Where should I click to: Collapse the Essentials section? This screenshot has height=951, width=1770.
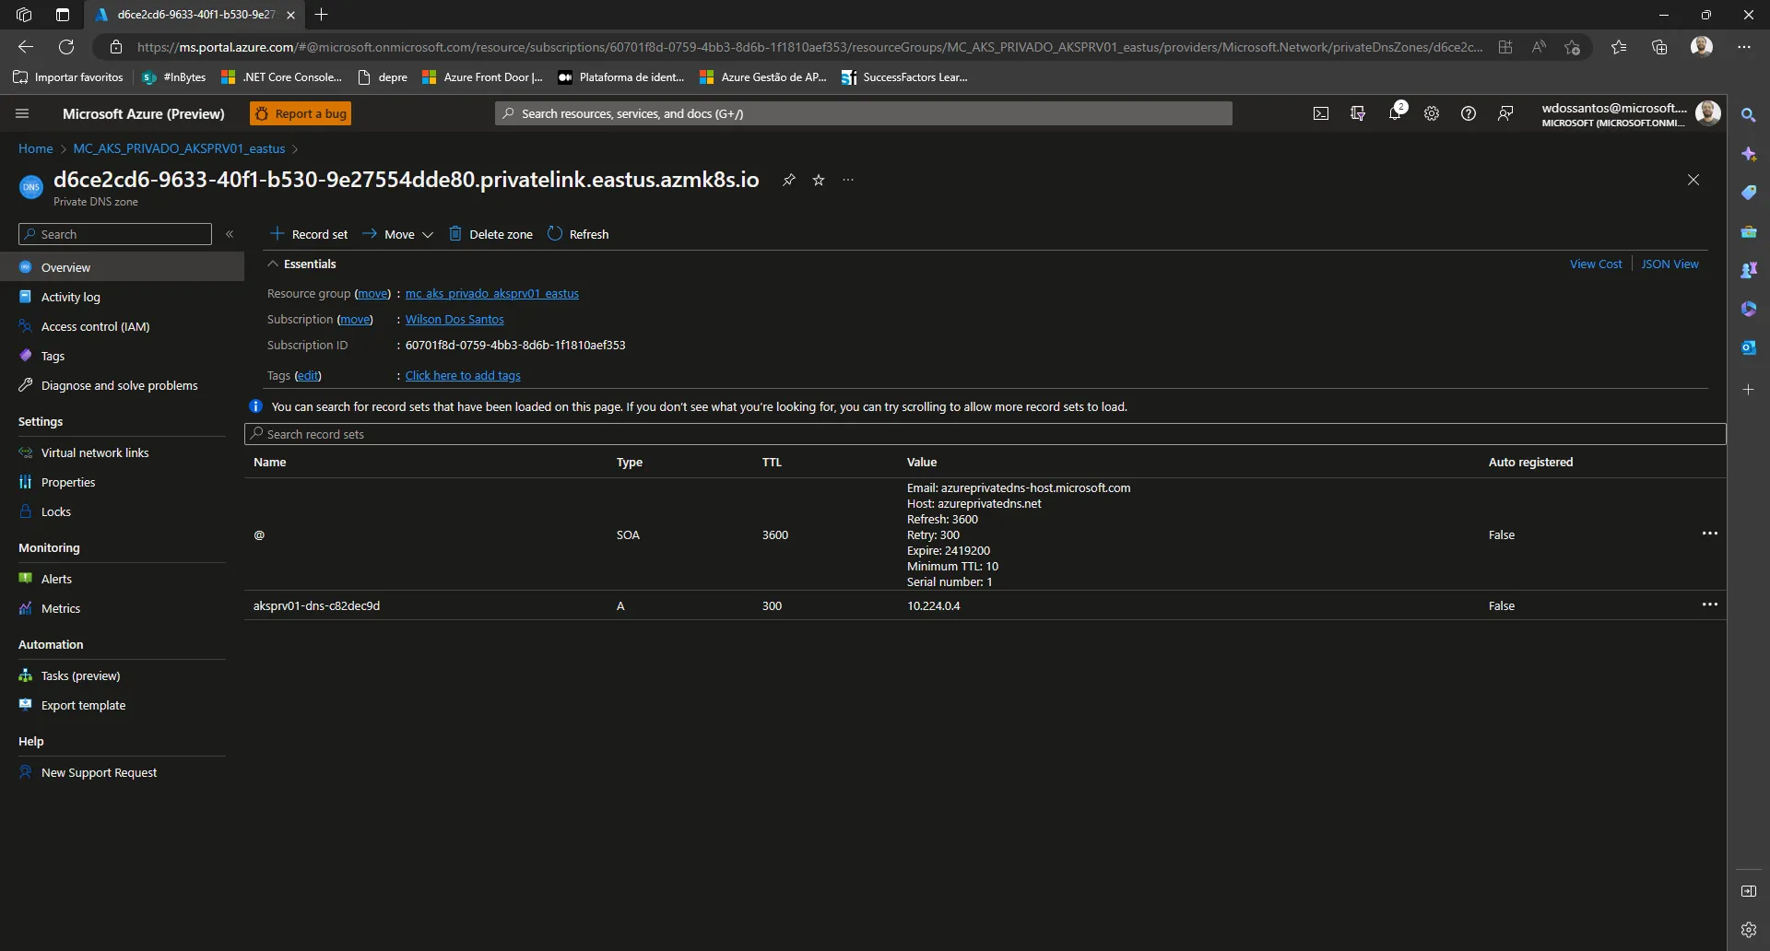273,264
